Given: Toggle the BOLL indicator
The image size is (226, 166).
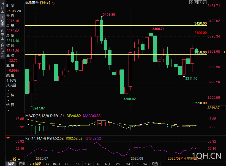Looking at the screenshot, I should [68, 164].
